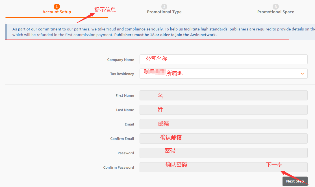Switch to the Account Setup tab

click(57, 12)
